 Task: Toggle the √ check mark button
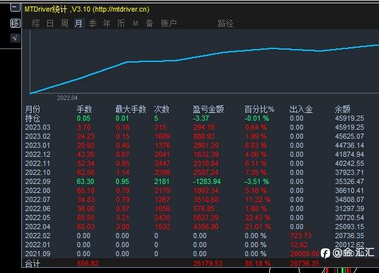coord(15,38)
